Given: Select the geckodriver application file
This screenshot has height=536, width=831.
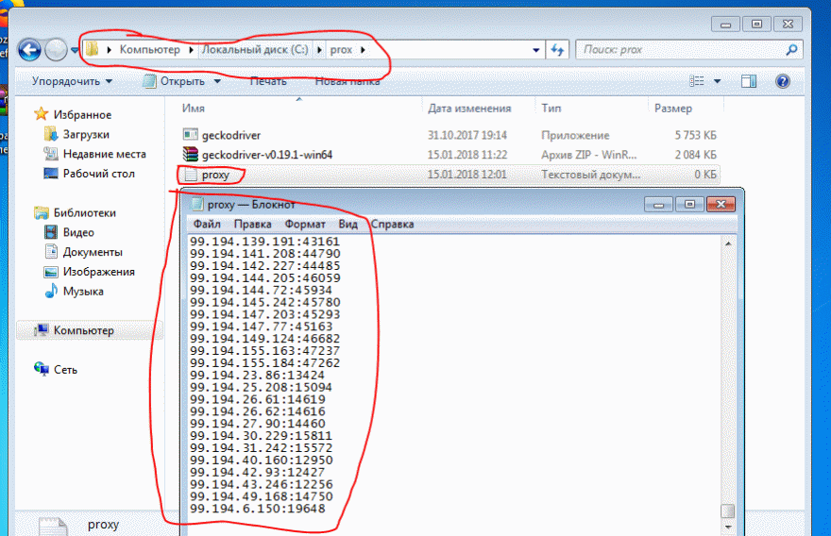Looking at the screenshot, I should (231, 135).
